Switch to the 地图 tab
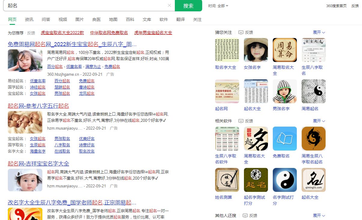The width and height of the screenshot is (362, 220). coord(113,19)
